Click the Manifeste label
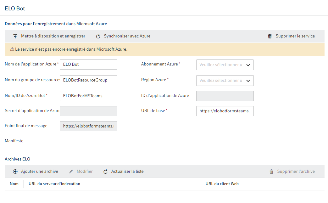 click(14, 141)
